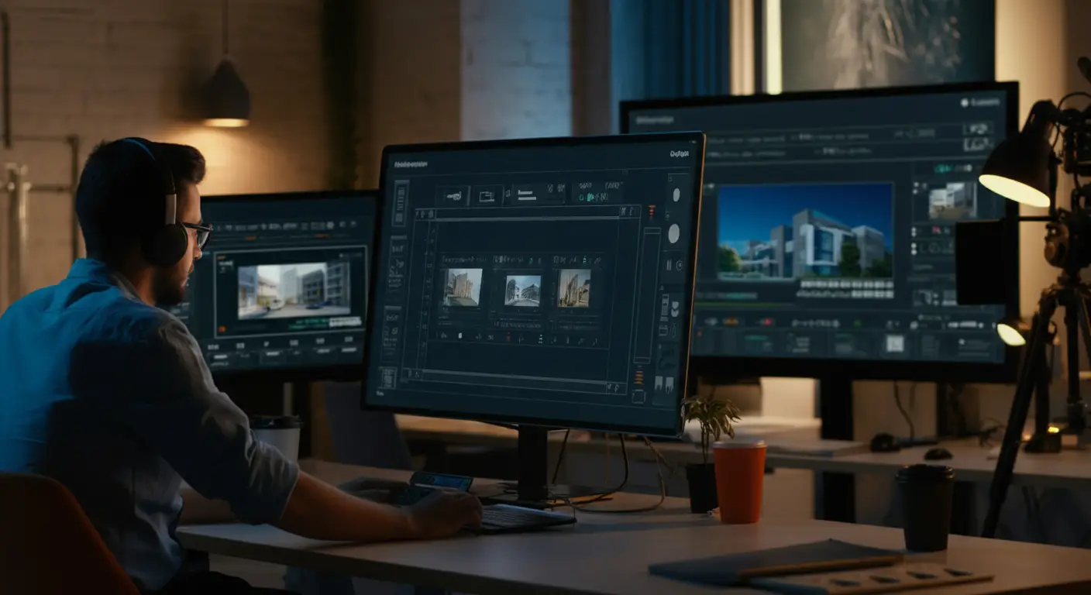1091x595 pixels.
Task: Click the white square icon on right monitor's bottom row
Action: 895,344
